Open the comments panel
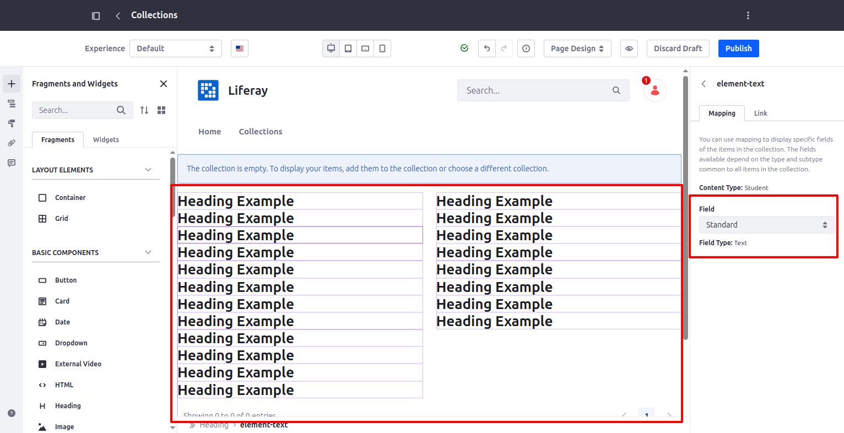The height and width of the screenshot is (433, 844). tap(12, 163)
